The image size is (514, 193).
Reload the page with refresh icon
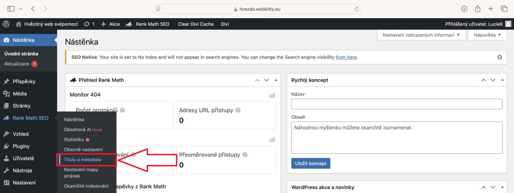click(357, 9)
